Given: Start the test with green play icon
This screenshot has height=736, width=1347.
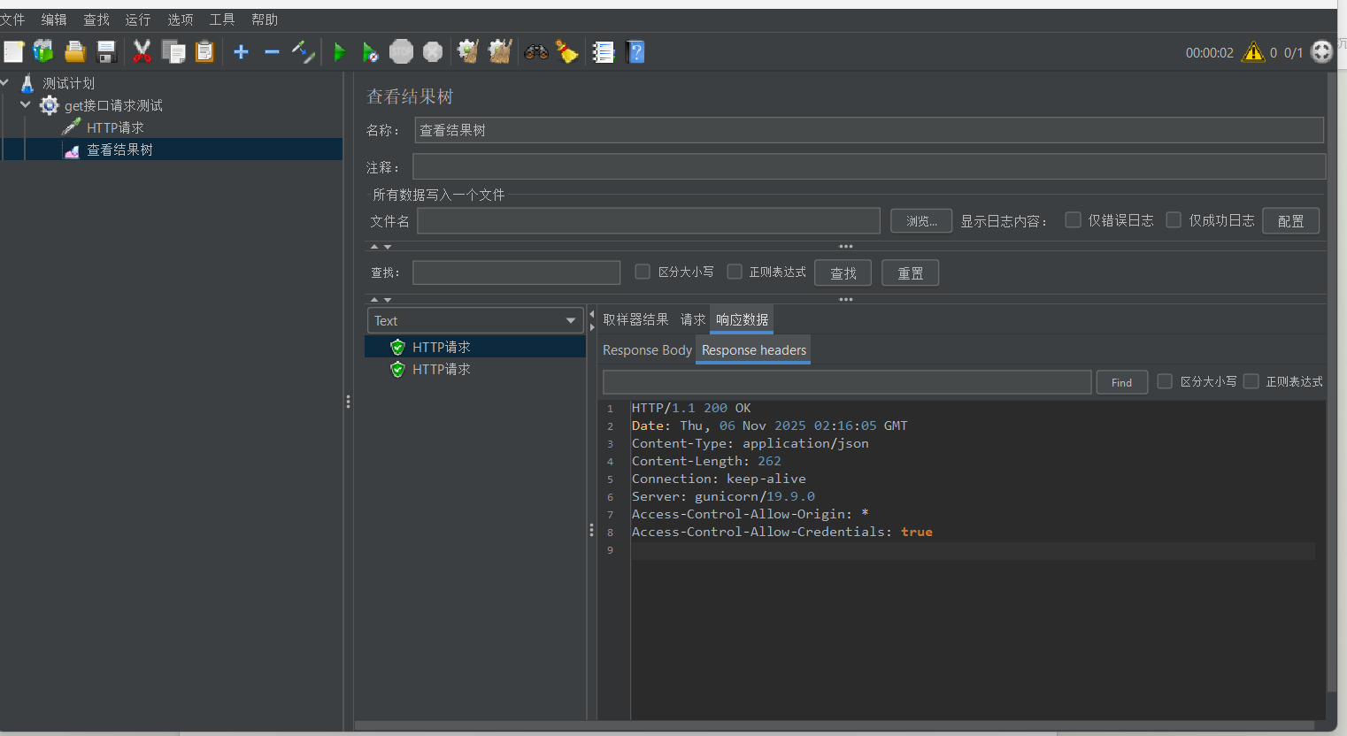Looking at the screenshot, I should tap(339, 52).
